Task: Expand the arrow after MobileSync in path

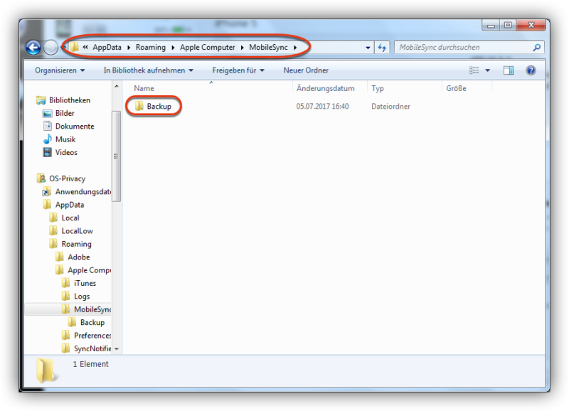Action: (295, 48)
